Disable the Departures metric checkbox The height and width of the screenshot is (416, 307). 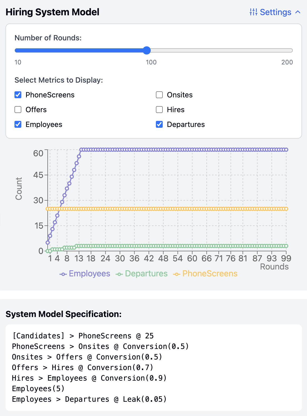click(x=159, y=124)
